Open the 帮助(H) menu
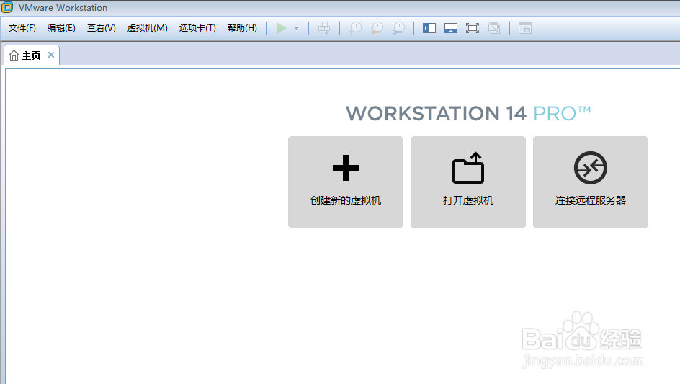Image resolution: width=680 pixels, height=384 pixels. 242,28
